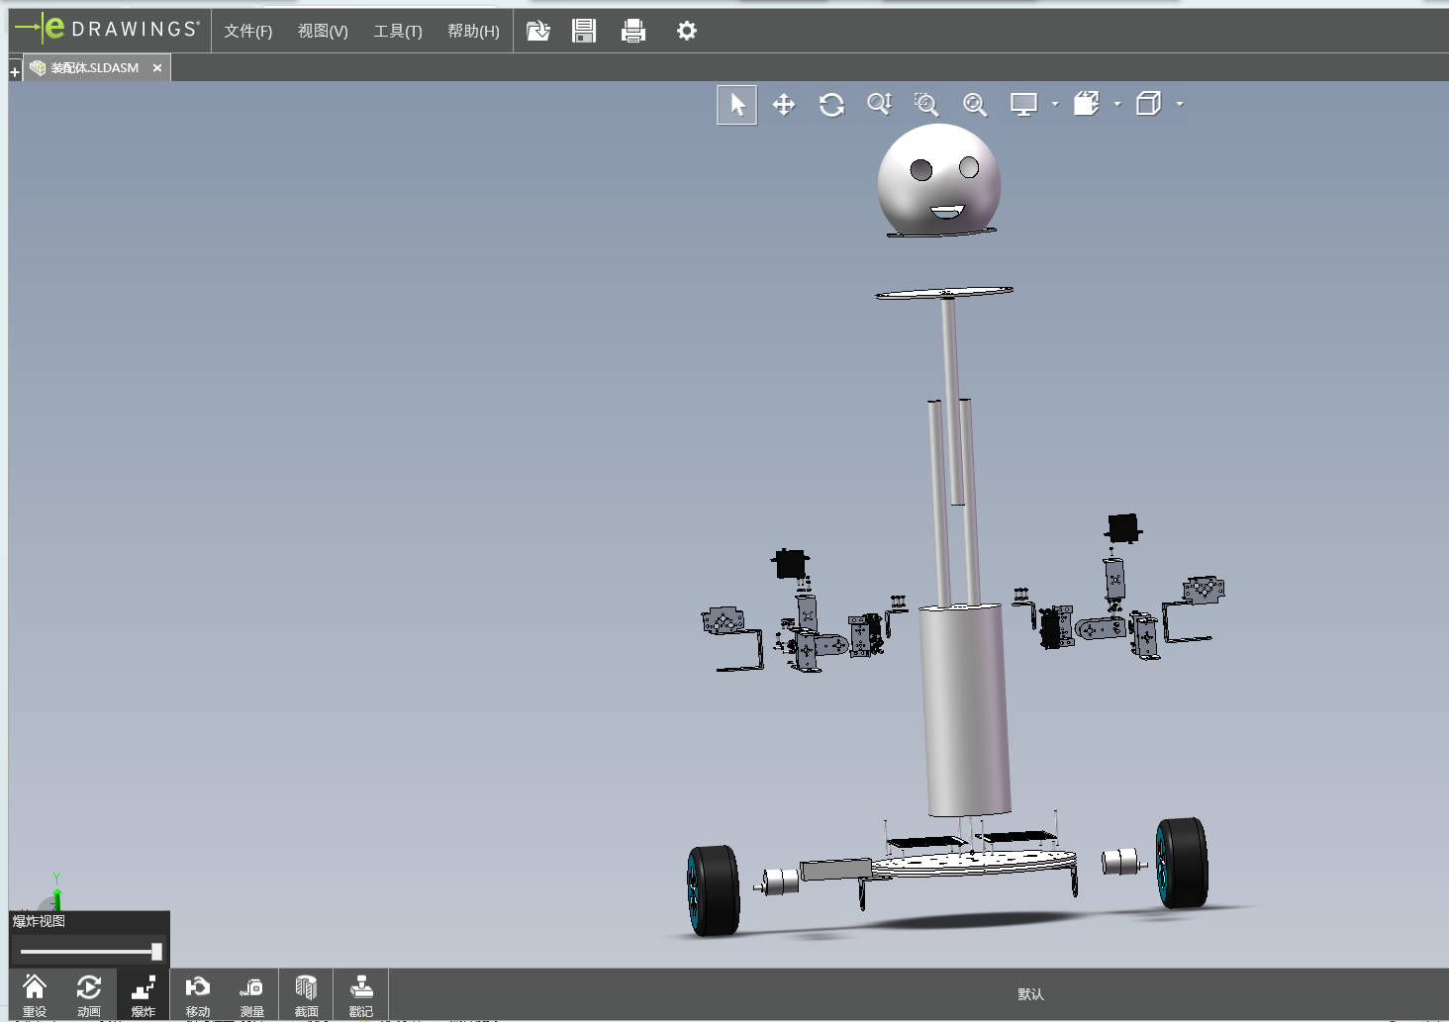Choose the Pan tool
Screen dimensions: 1449x1022
(x=784, y=105)
